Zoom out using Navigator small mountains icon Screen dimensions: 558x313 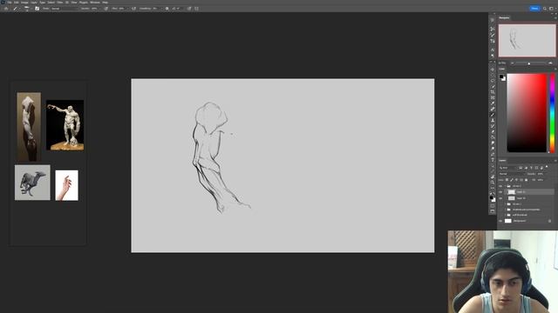(513, 63)
